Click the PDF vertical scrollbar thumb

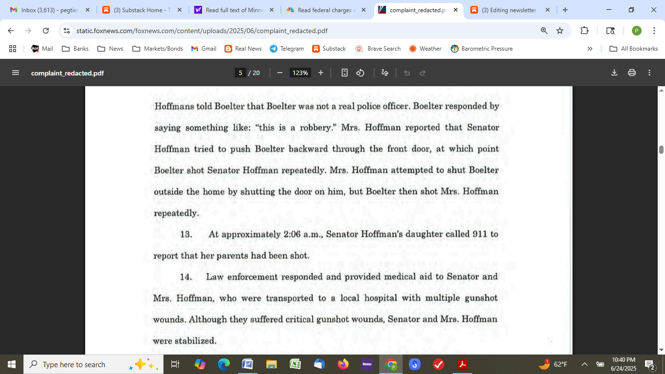point(661,150)
